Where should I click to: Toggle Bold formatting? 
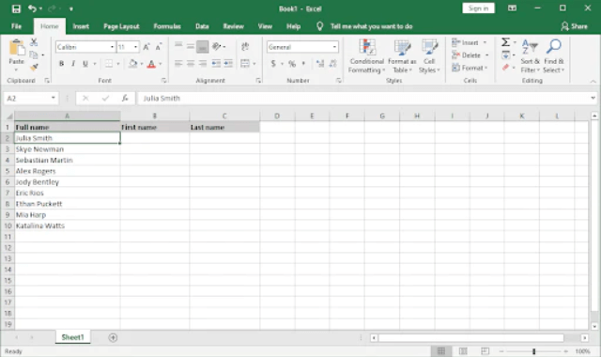click(x=61, y=64)
